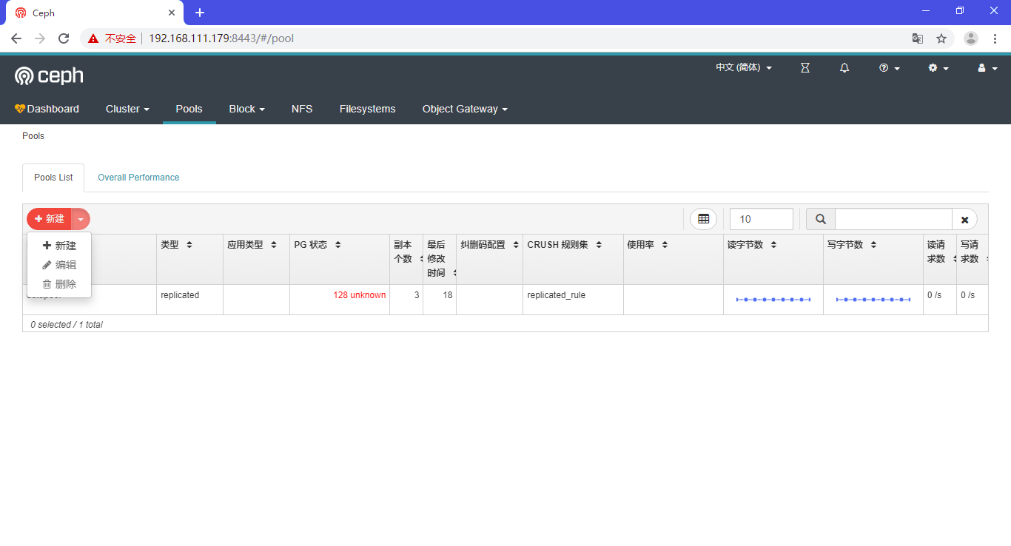This screenshot has width=1011, height=546.
Task: Sort by 最后修改时间 column
Action: 440,259
